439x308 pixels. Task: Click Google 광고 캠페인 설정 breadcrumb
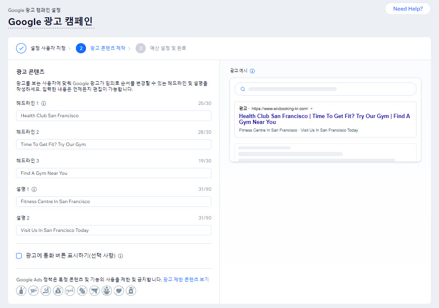tap(34, 10)
